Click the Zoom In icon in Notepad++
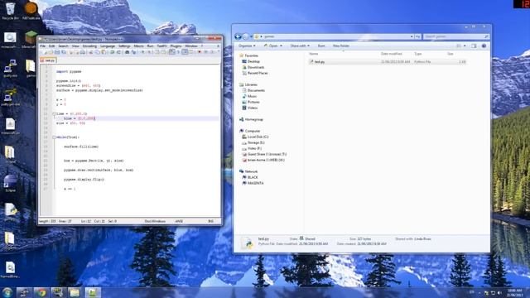 pyautogui.click(x=142, y=52)
